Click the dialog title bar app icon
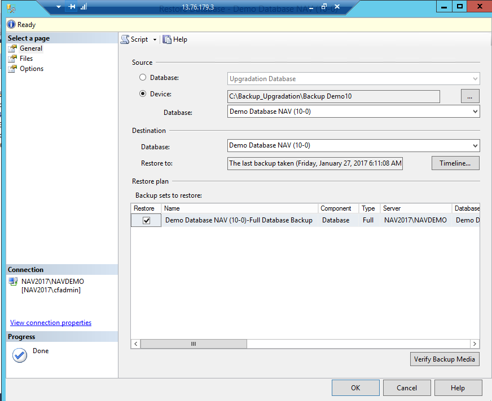 click(11, 8)
